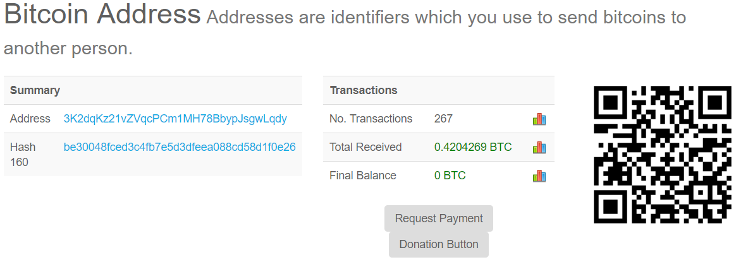Viewport: 736px width, 262px height.
Task: Select the 0 BTC final balance amount
Action: (x=450, y=176)
